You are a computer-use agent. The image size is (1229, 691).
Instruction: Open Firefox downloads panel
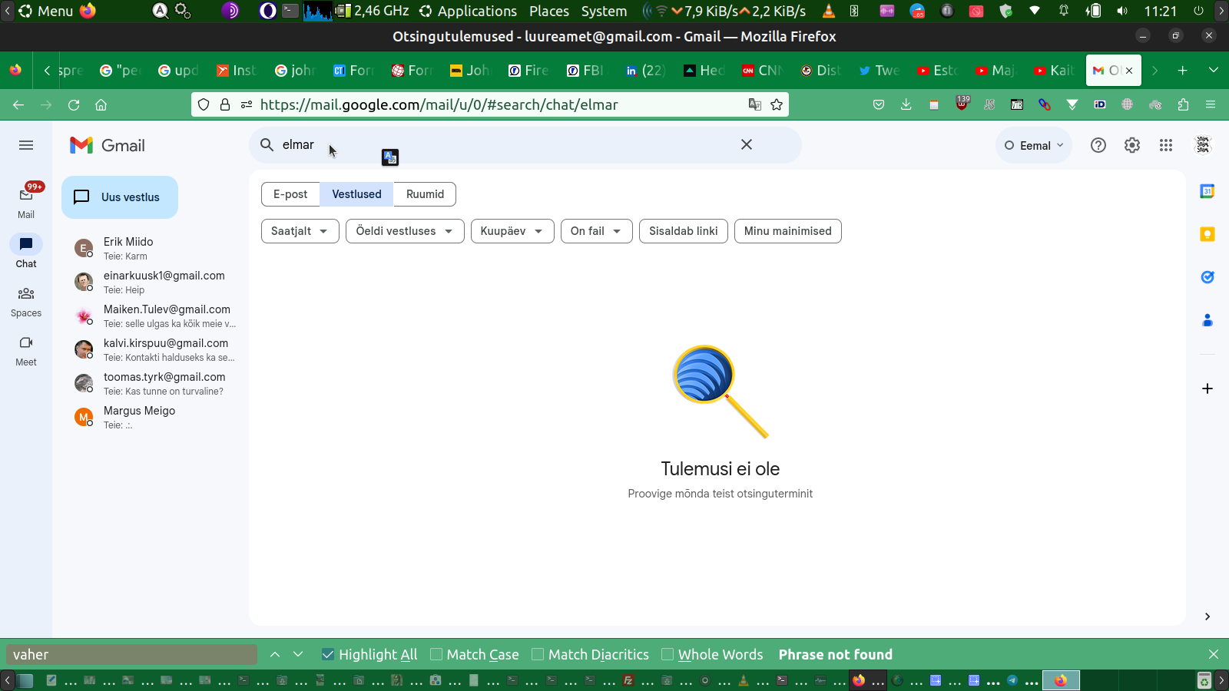click(906, 104)
